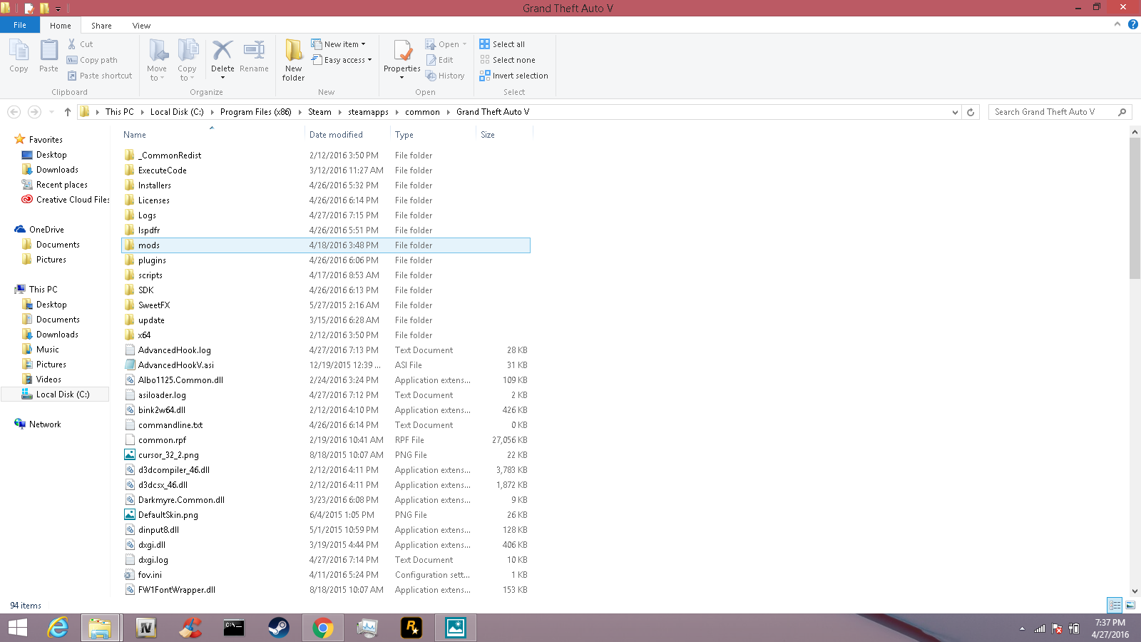Click the Forward navigation arrow
The image size is (1141, 642).
(34, 112)
